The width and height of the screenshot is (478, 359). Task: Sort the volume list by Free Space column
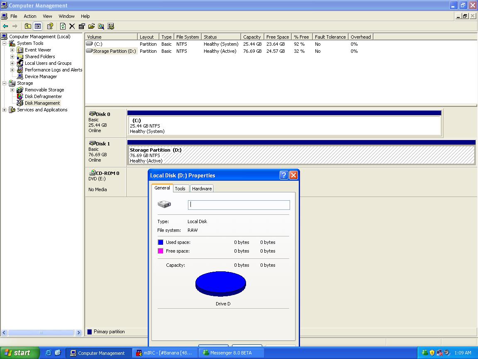click(x=278, y=37)
